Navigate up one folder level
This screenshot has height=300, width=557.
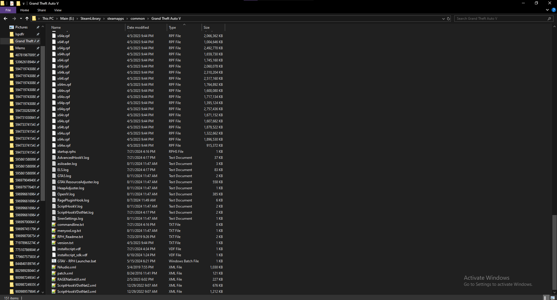coord(27,19)
